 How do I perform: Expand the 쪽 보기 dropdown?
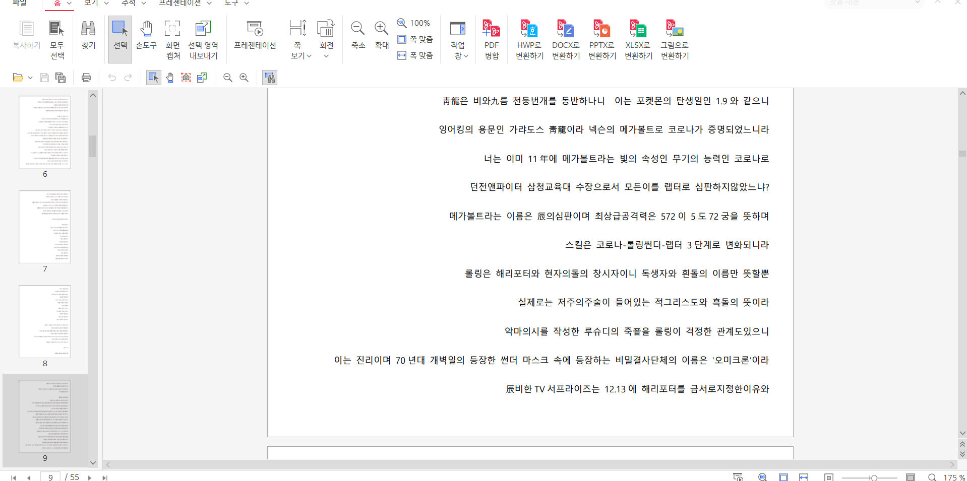tap(300, 55)
